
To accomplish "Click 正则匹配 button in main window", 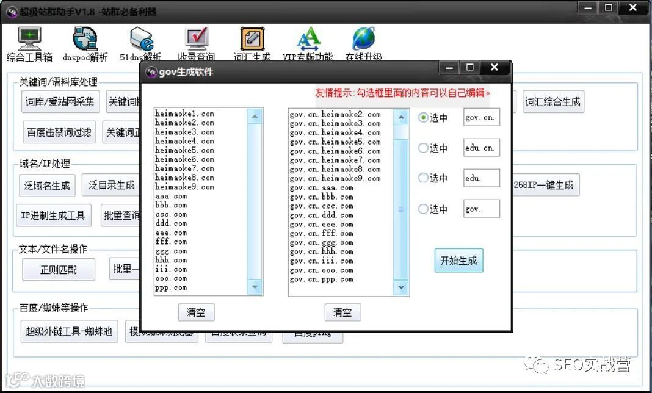I will [x=59, y=270].
